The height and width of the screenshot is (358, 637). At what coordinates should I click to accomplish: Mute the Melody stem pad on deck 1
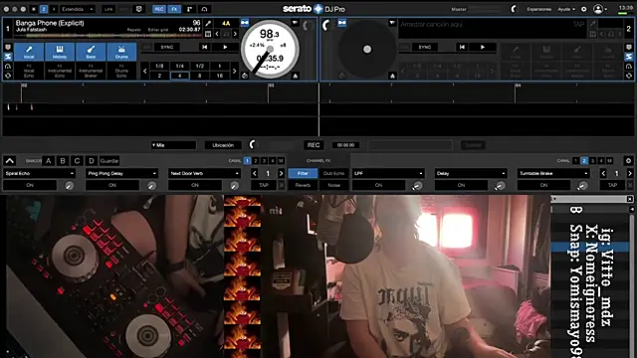tap(60, 52)
